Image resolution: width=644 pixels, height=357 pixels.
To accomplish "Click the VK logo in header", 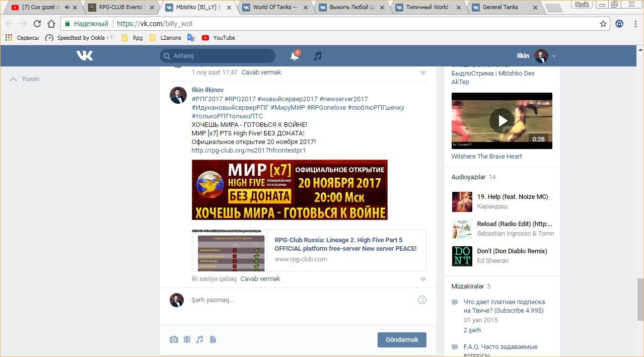I will tap(85, 55).
